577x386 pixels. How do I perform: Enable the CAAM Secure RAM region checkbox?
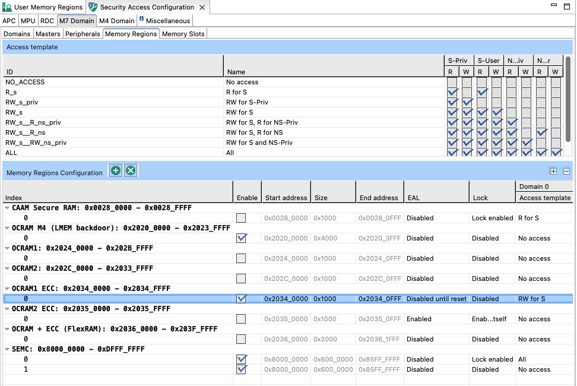click(241, 218)
